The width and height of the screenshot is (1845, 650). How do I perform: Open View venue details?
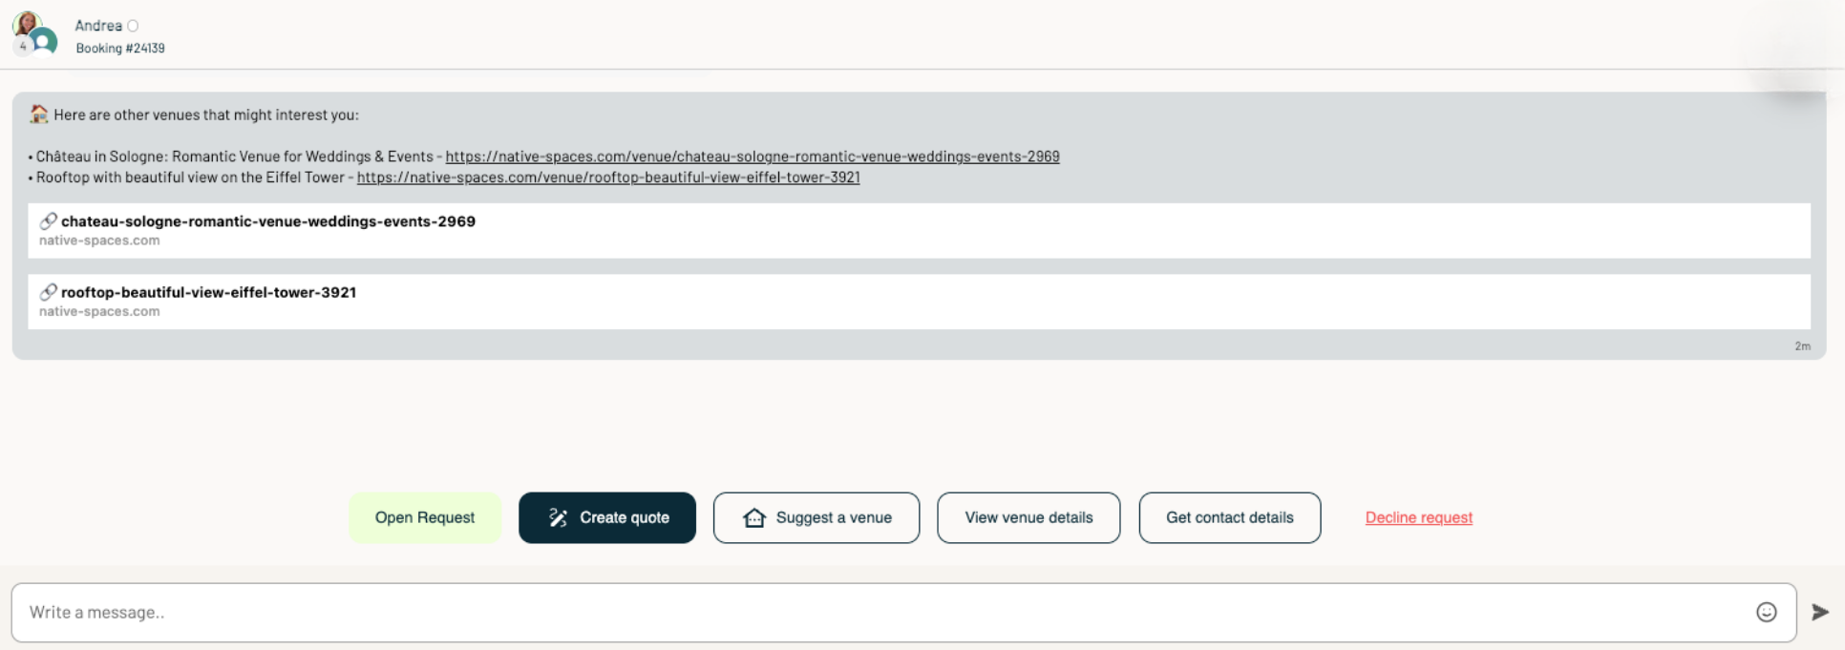tap(1028, 517)
